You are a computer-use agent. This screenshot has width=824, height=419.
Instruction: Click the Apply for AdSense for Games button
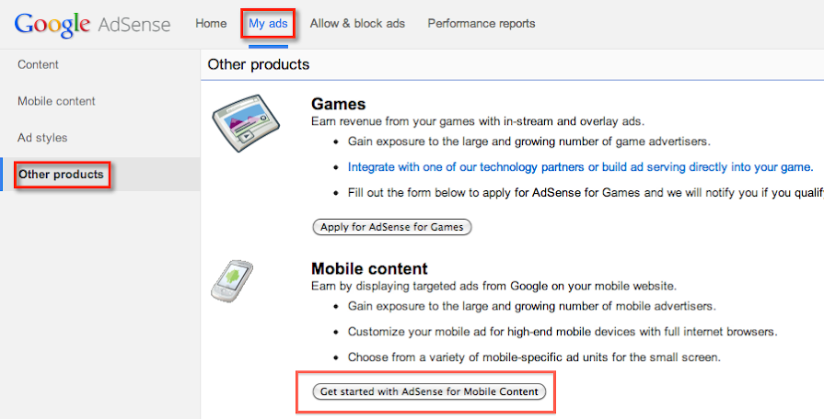tap(392, 227)
